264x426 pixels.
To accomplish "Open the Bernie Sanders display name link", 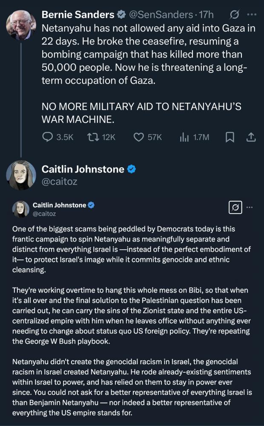I will point(78,15).
